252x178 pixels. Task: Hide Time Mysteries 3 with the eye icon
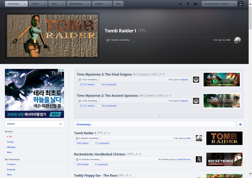coord(164,74)
